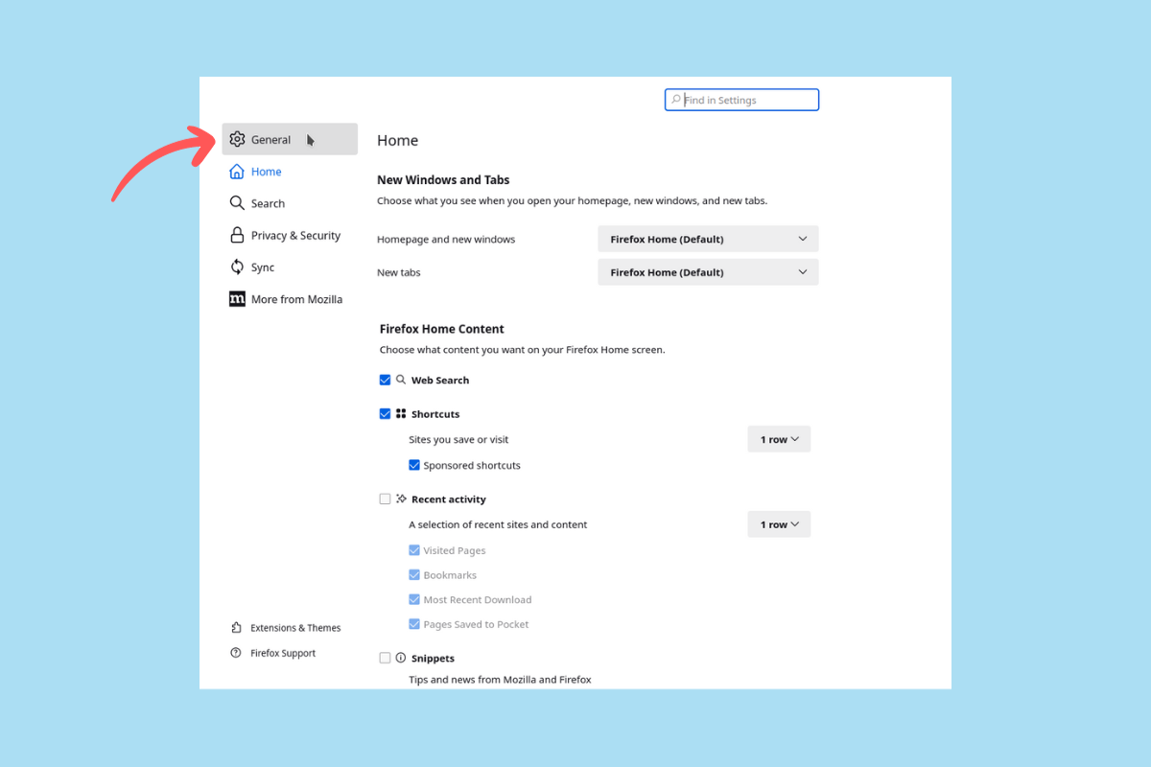Screen dimensions: 1151x767
Task: Open the Homepage and new windows dropdown
Action: pyautogui.click(x=707, y=239)
